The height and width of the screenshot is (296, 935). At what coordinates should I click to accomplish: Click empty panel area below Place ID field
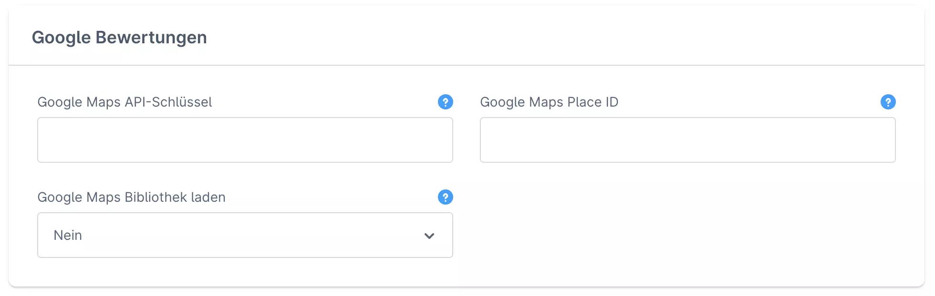[x=687, y=224]
